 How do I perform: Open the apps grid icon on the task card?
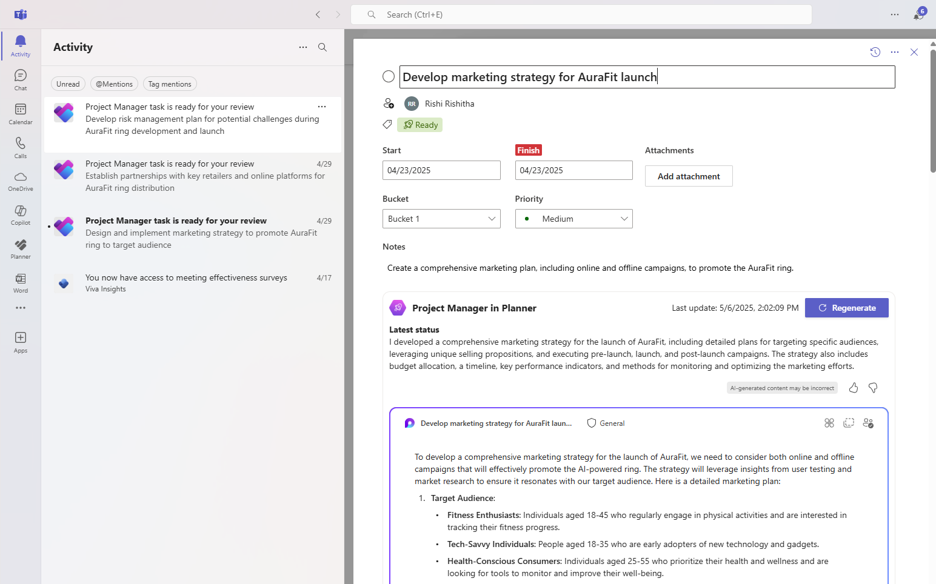pyautogui.click(x=829, y=423)
